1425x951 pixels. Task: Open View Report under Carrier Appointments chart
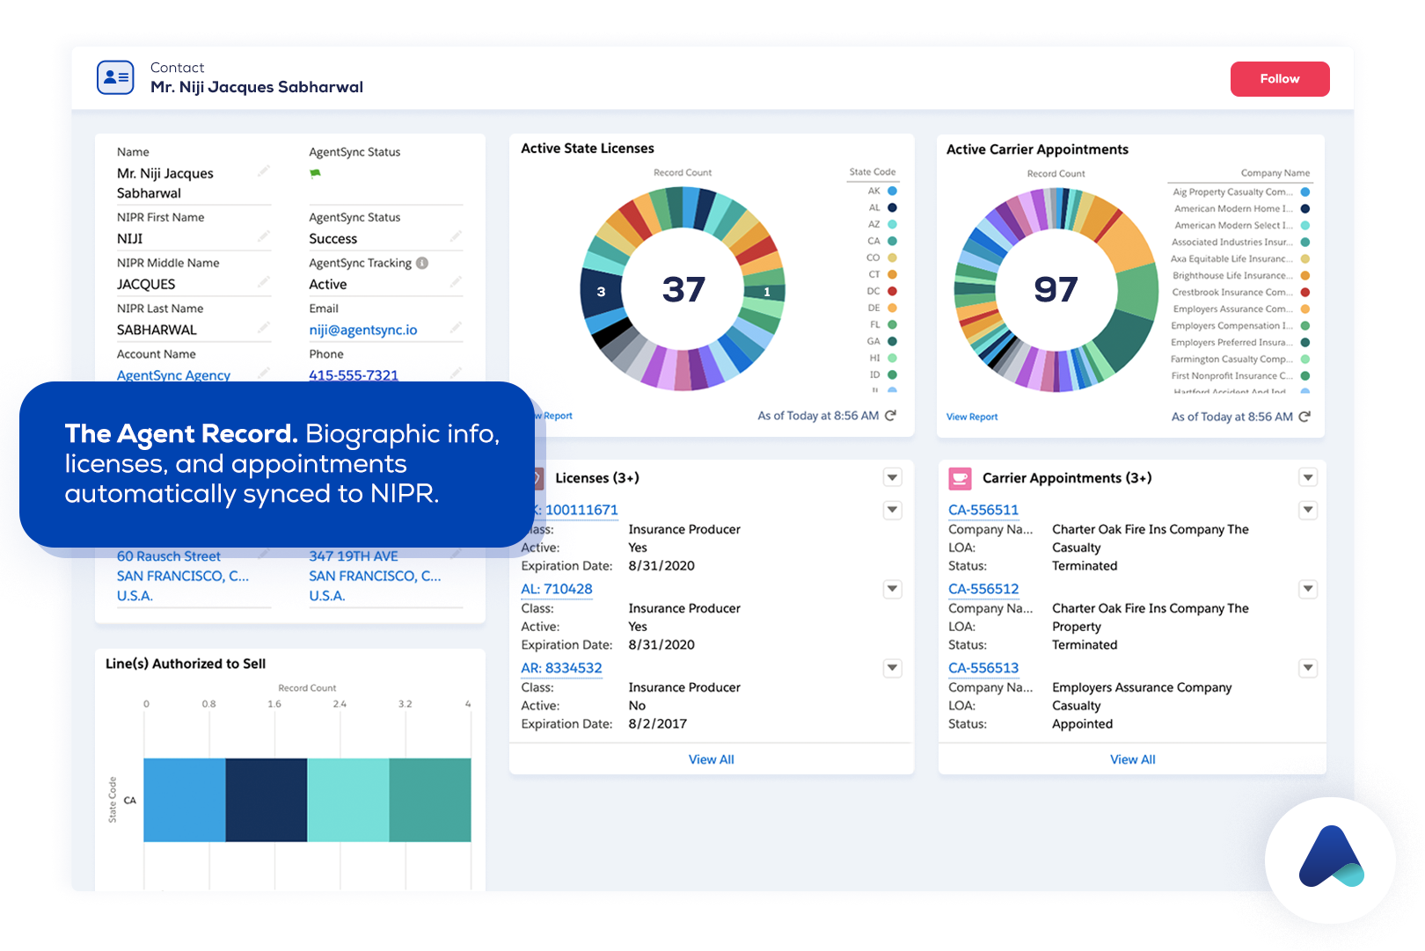tap(972, 417)
